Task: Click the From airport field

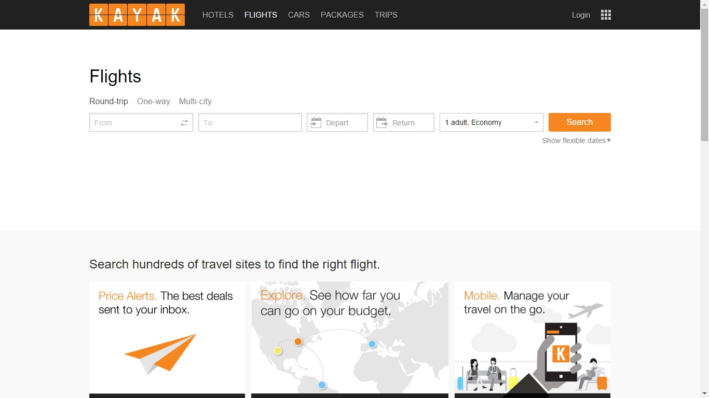Action: 141,122
